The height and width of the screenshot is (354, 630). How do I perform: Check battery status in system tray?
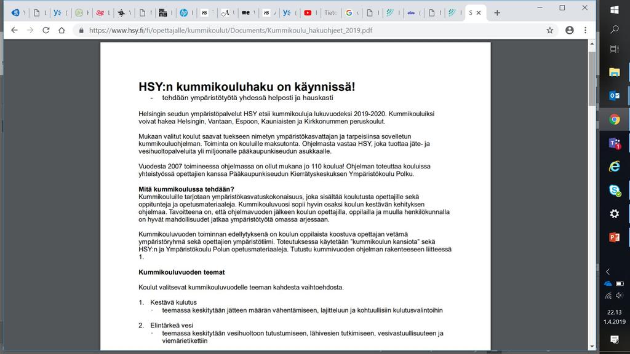coord(620,284)
